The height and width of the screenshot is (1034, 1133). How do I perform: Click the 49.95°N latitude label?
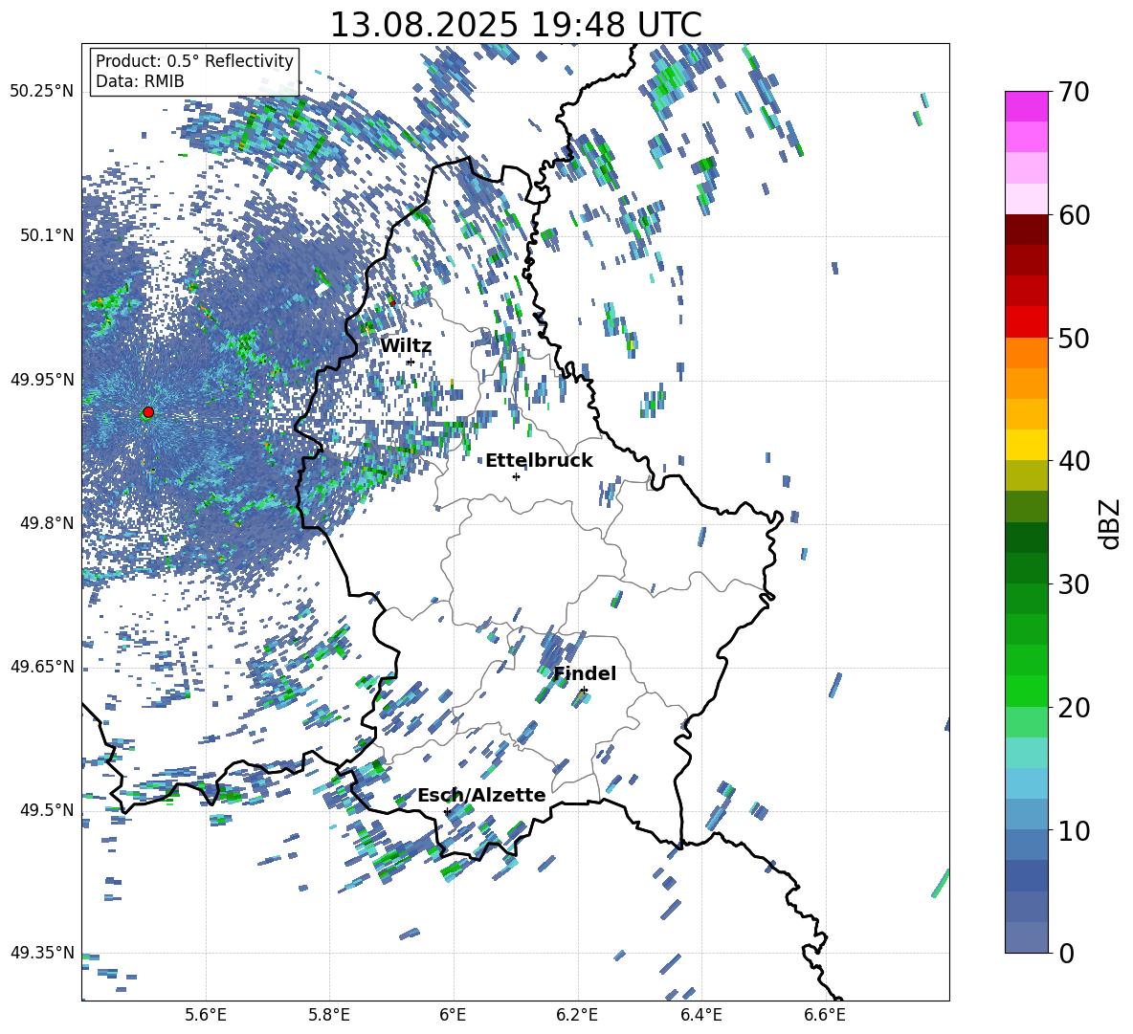42,380
